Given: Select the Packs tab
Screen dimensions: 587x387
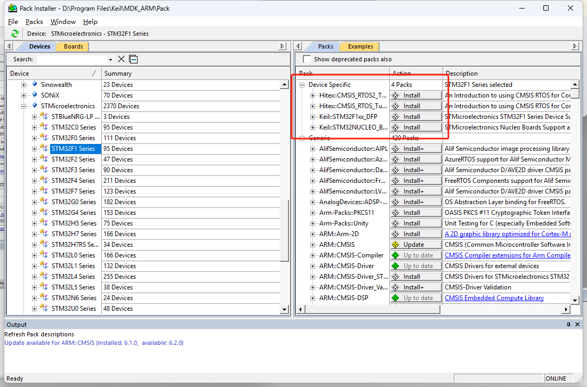Looking at the screenshot, I should pyautogui.click(x=325, y=46).
